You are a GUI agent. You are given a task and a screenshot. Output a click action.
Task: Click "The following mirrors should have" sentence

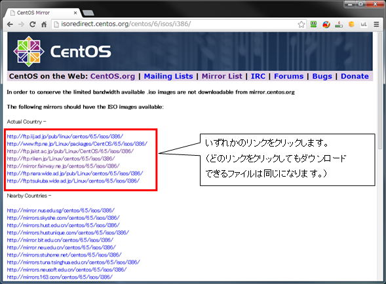(85, 107)
